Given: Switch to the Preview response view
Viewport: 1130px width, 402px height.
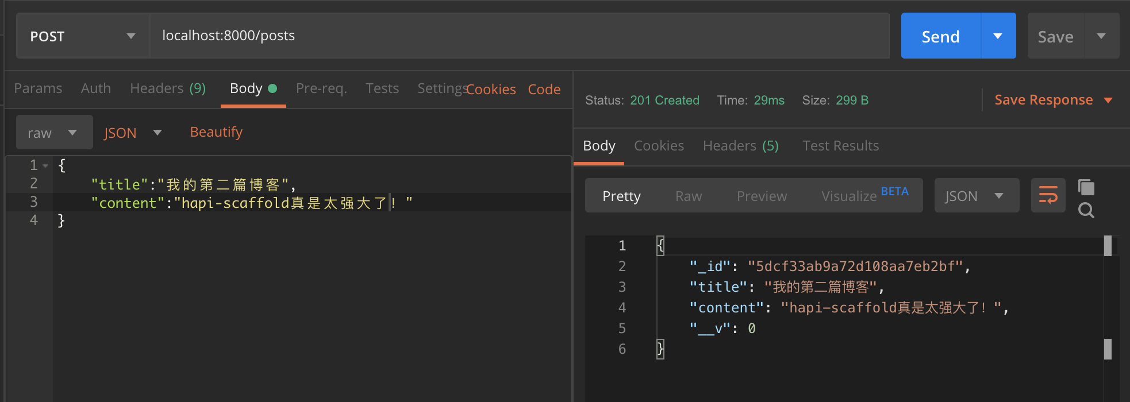Looking at the screenshot, I should point(762,196).
